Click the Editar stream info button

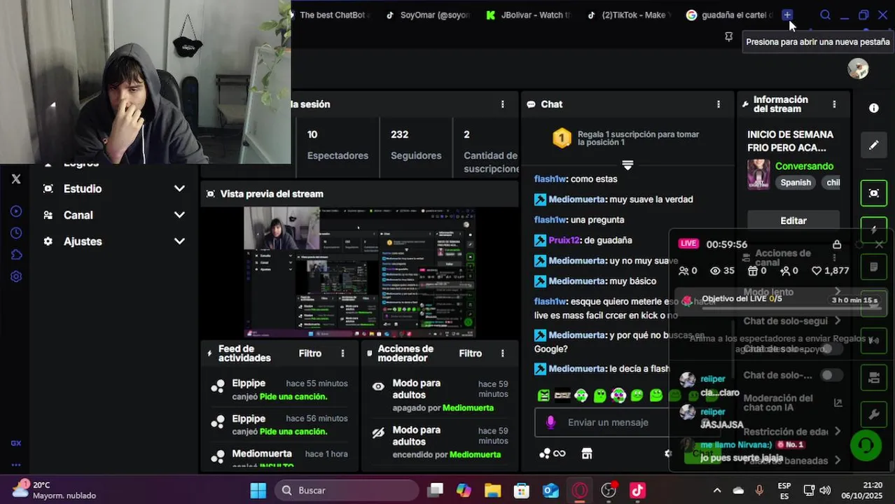[x=793, y=220]
